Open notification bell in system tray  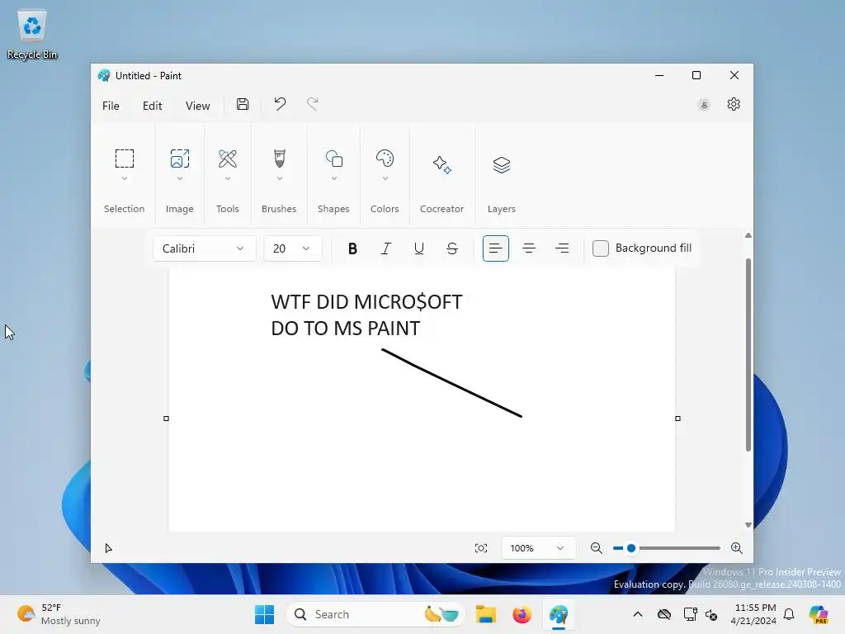tap(789, 614)
